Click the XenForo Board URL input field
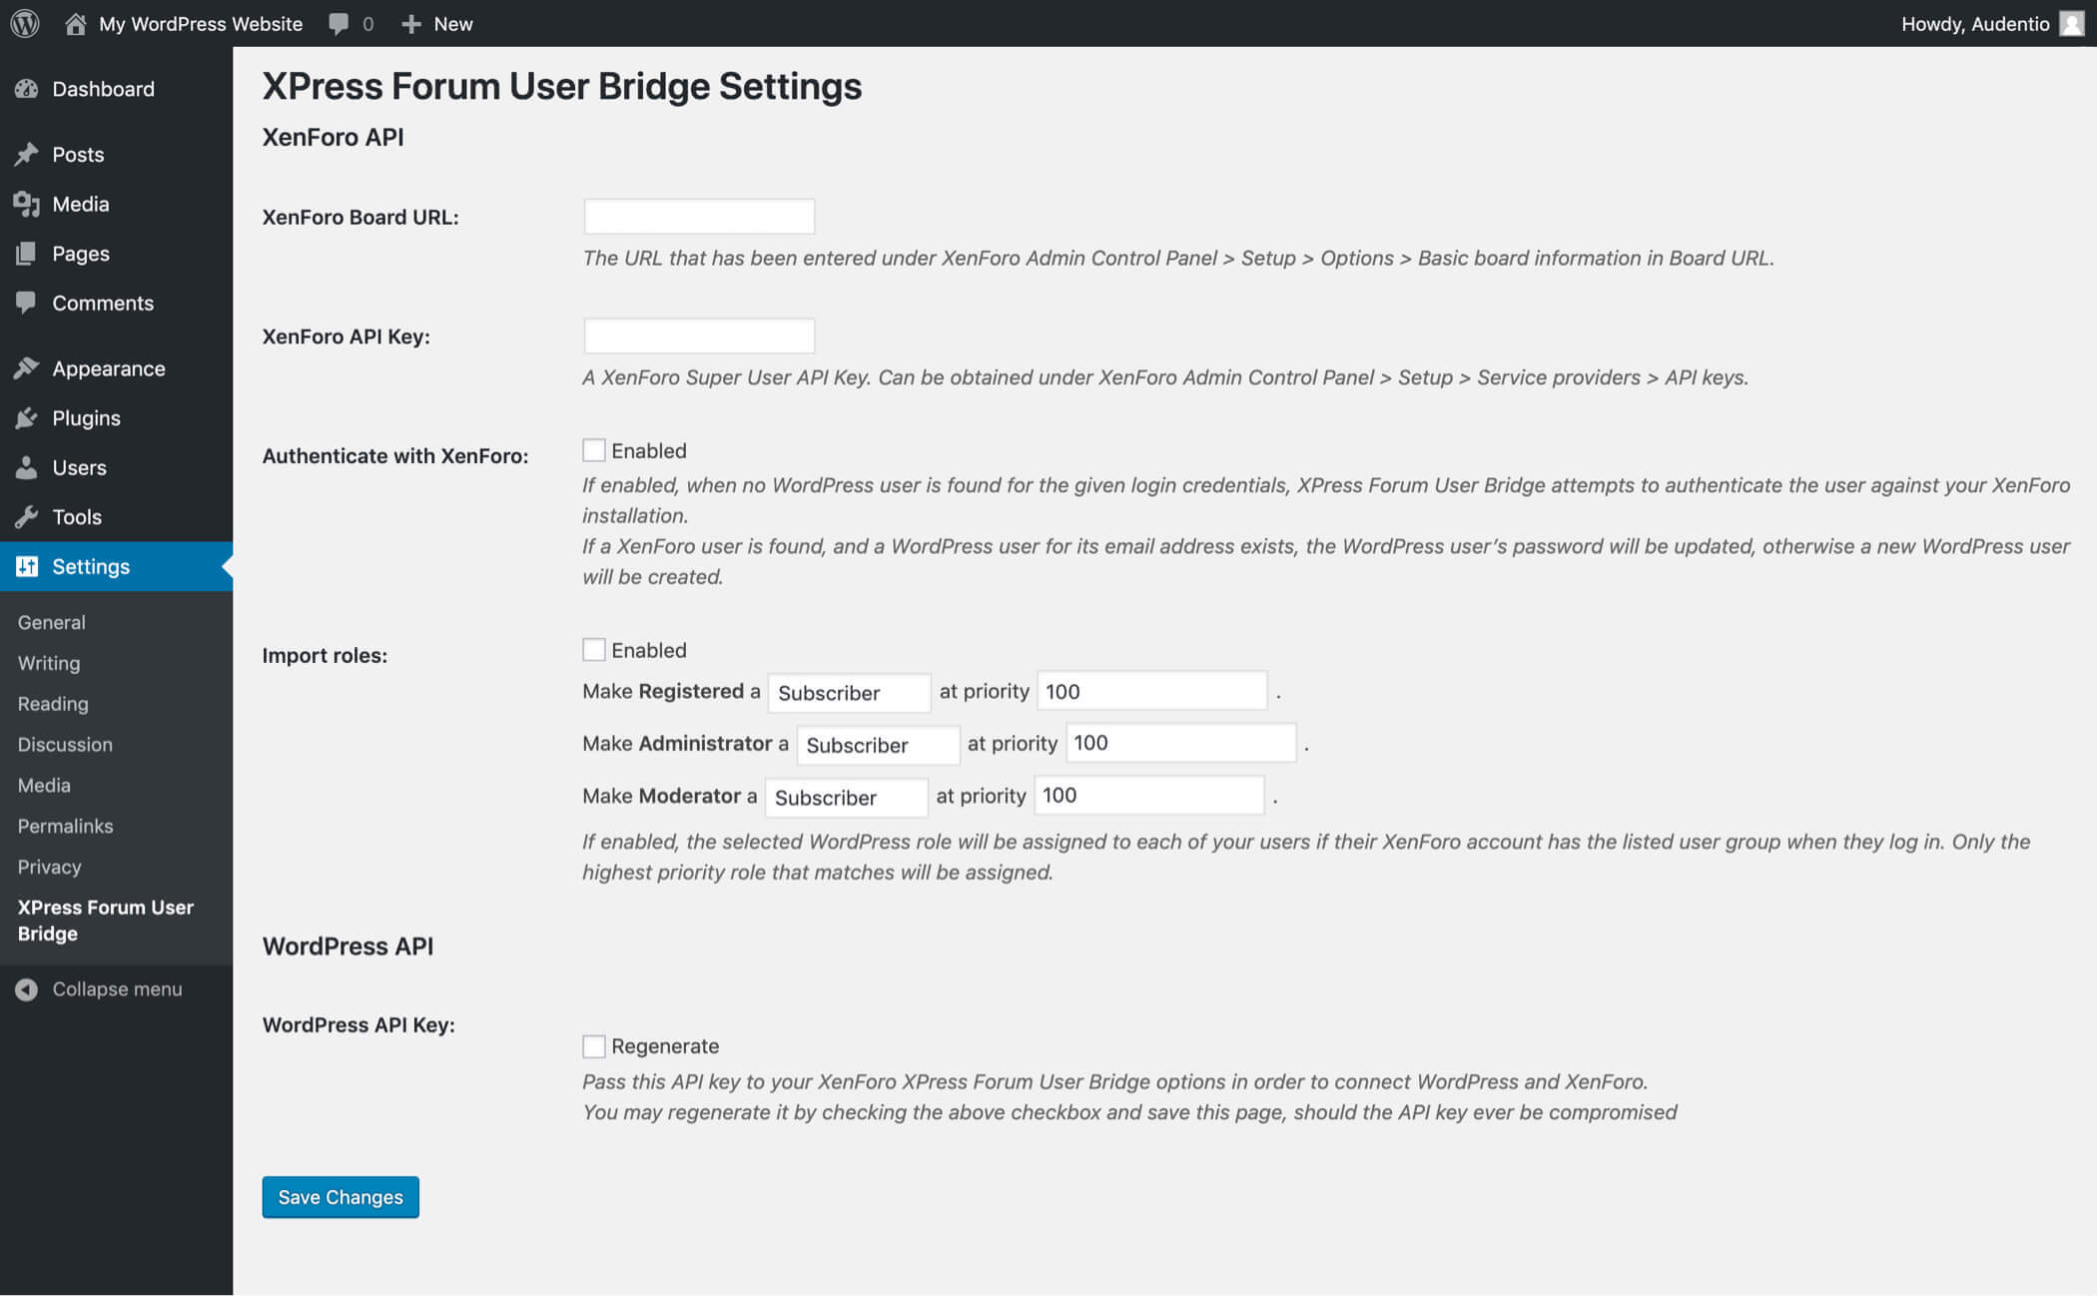 698,218
